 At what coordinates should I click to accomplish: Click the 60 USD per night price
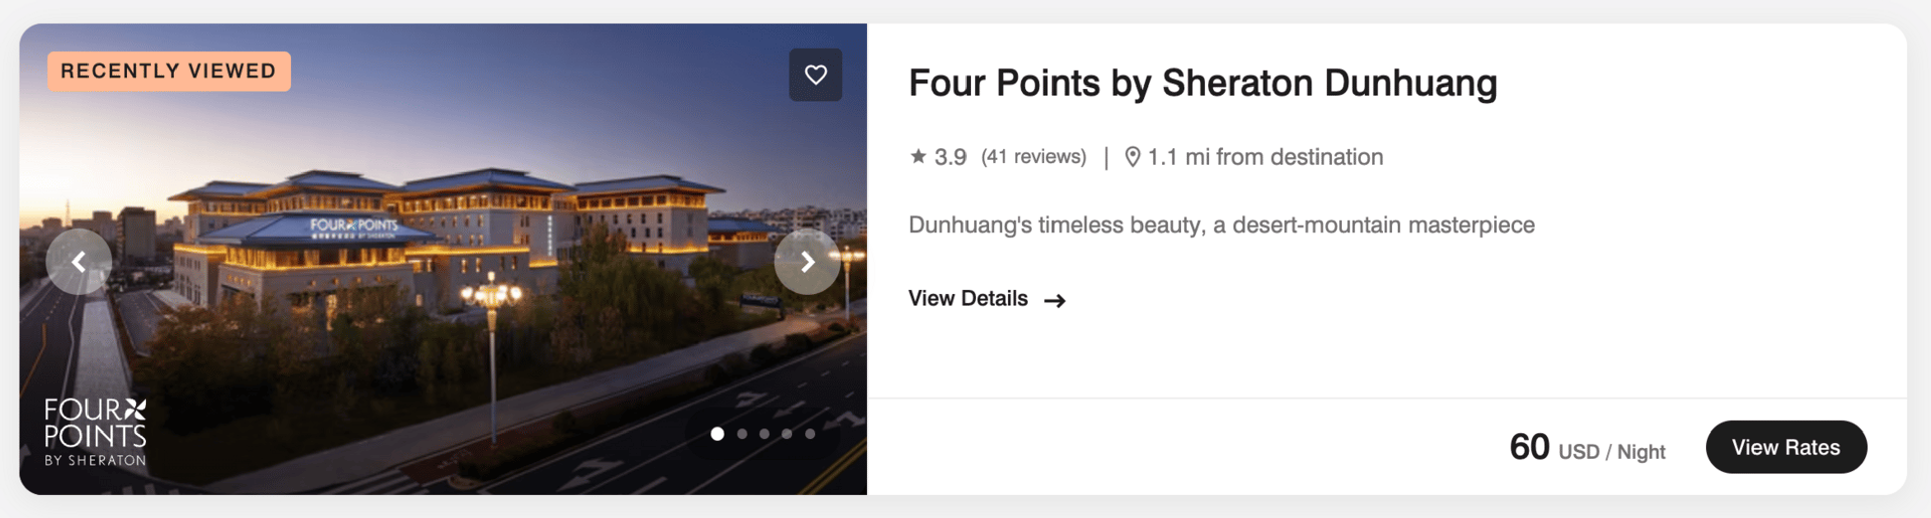tap(1588, 448)
